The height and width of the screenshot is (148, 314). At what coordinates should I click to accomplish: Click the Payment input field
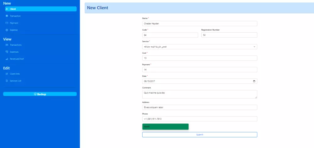coord(200,70)
